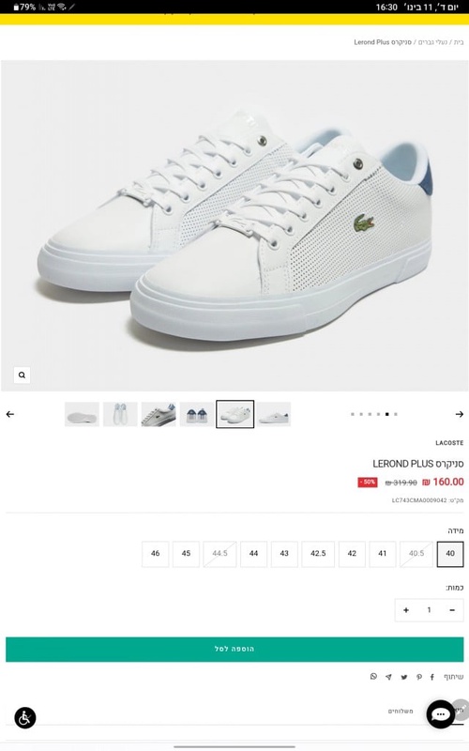Choose size 43 option

284,554
